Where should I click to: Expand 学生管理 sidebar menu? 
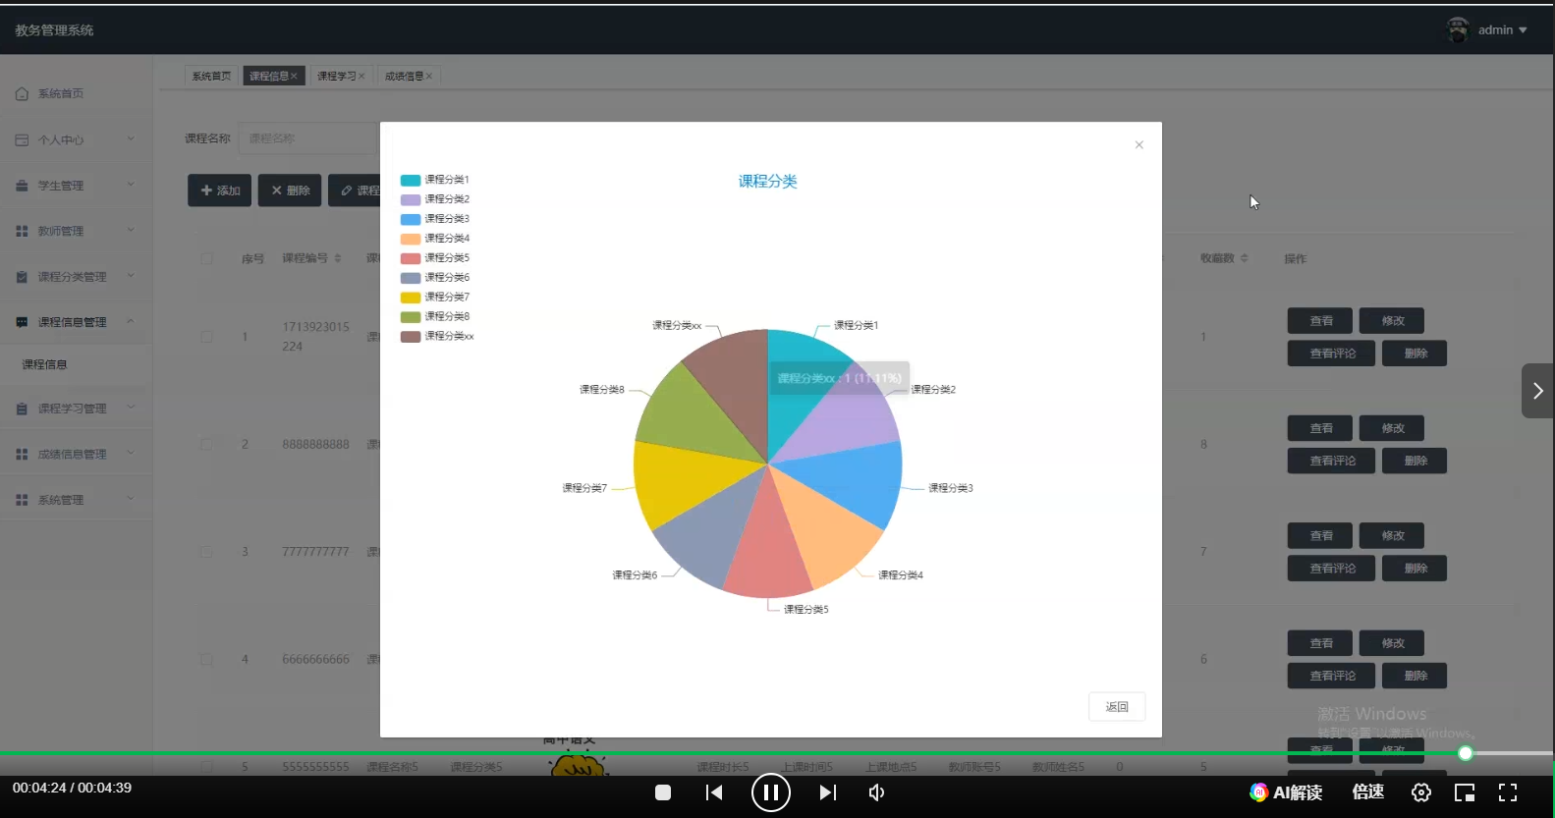click(x=76, y=186)
